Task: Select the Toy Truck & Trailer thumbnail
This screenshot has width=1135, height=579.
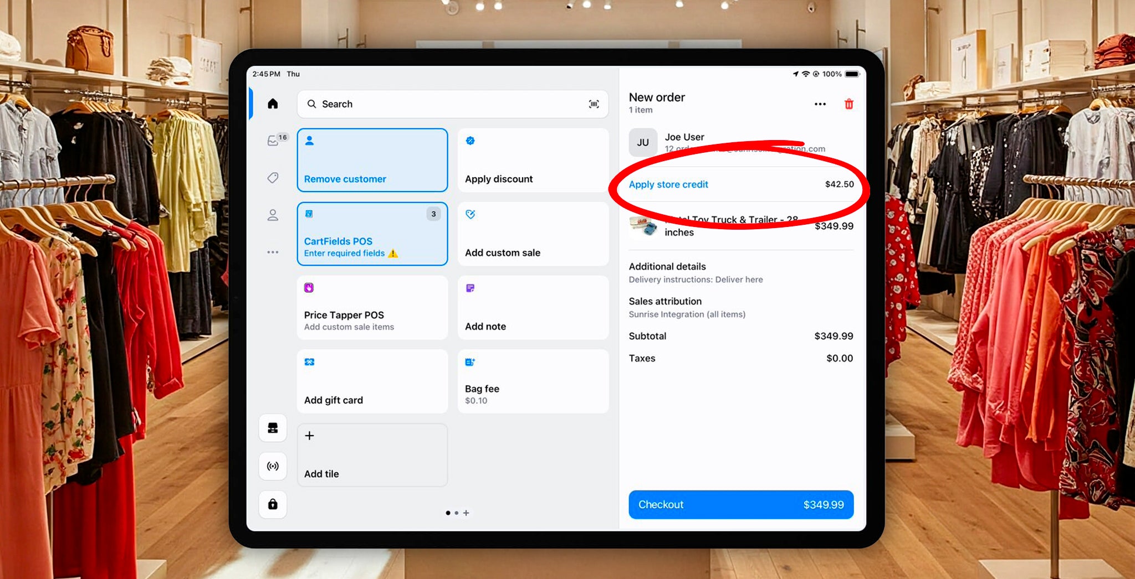Action: click(x=643, y=226)
